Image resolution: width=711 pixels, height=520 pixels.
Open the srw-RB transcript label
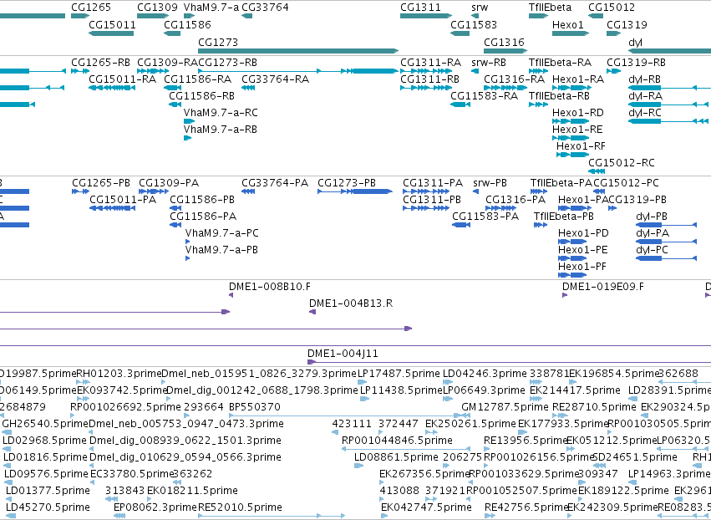point(489,62)
